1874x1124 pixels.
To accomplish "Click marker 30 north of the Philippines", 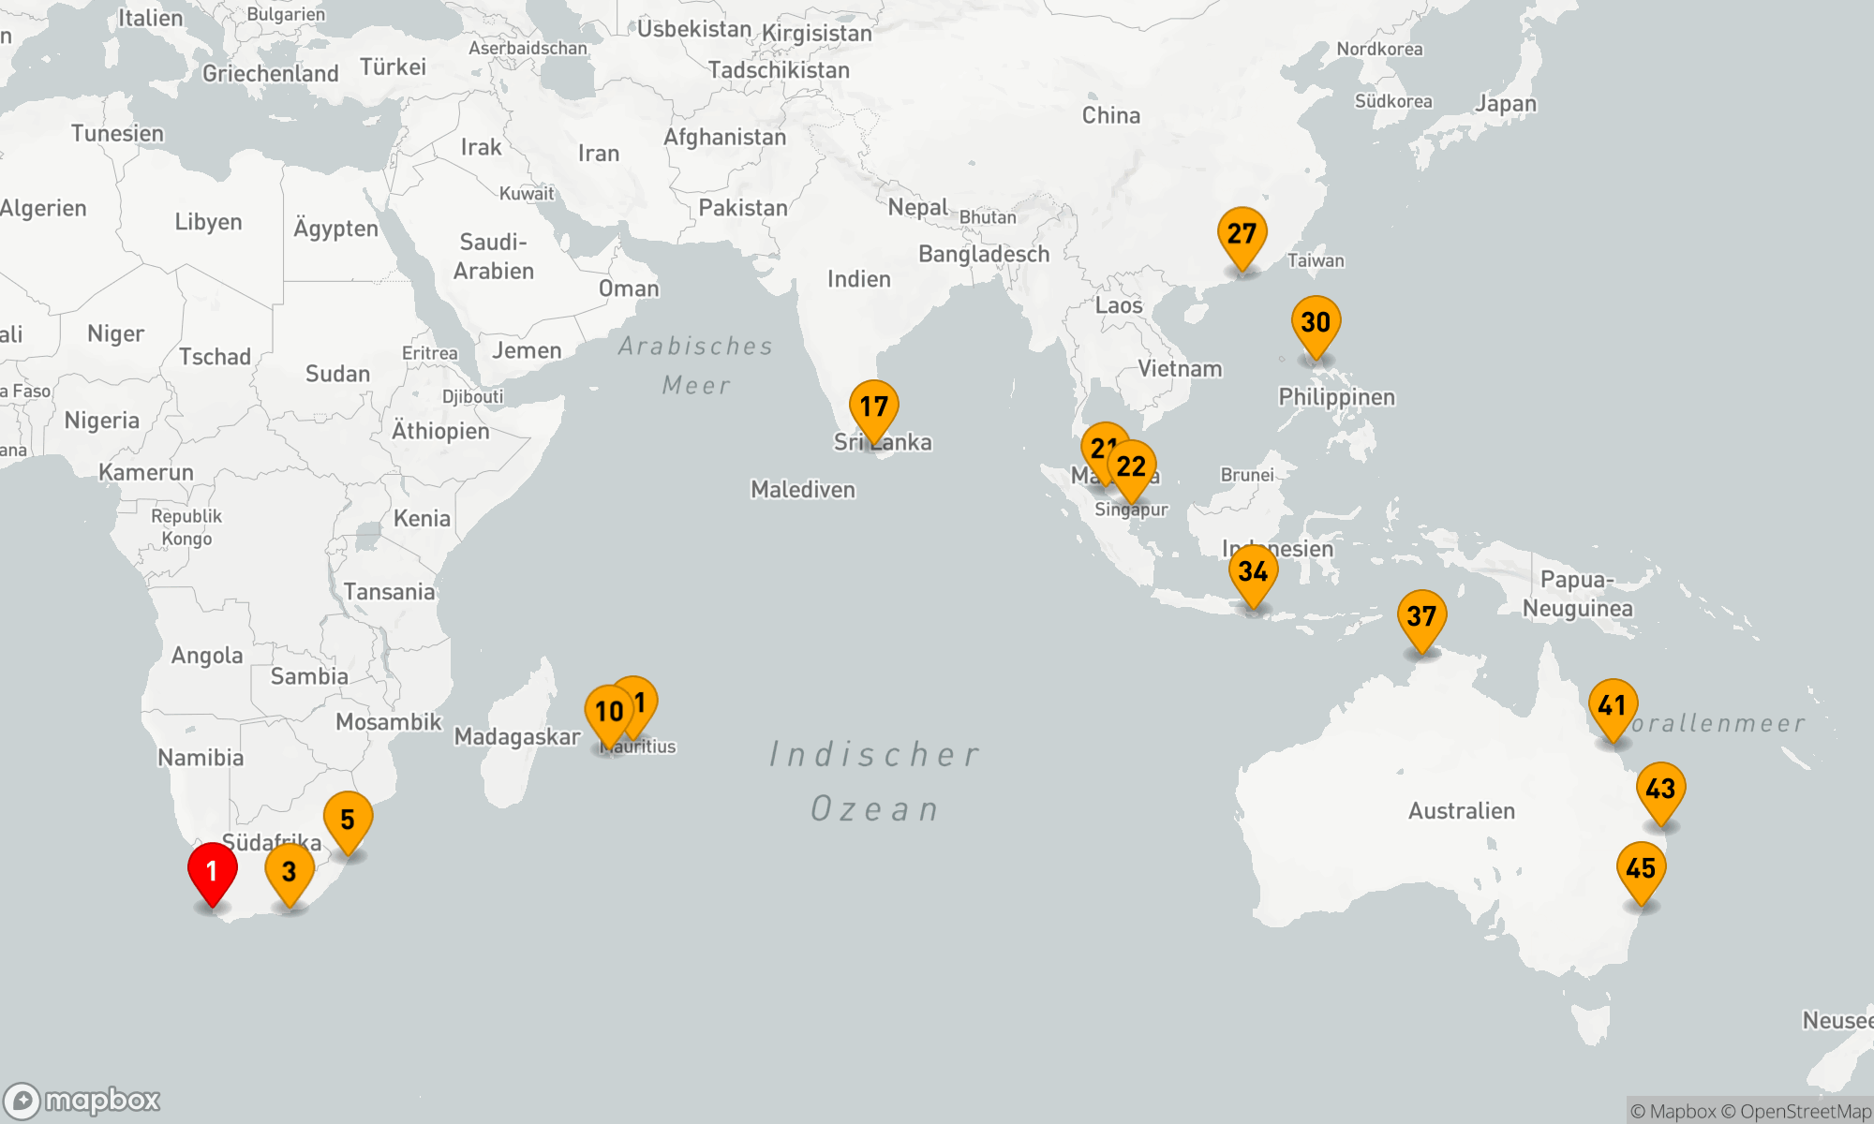I will [1316, 322].
